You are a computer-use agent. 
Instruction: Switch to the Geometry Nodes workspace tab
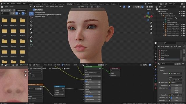(104, 4)
